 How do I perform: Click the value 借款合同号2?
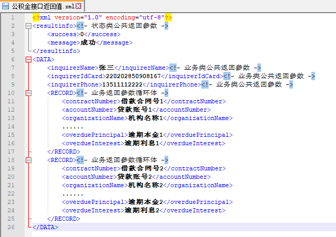coord(142,168)
